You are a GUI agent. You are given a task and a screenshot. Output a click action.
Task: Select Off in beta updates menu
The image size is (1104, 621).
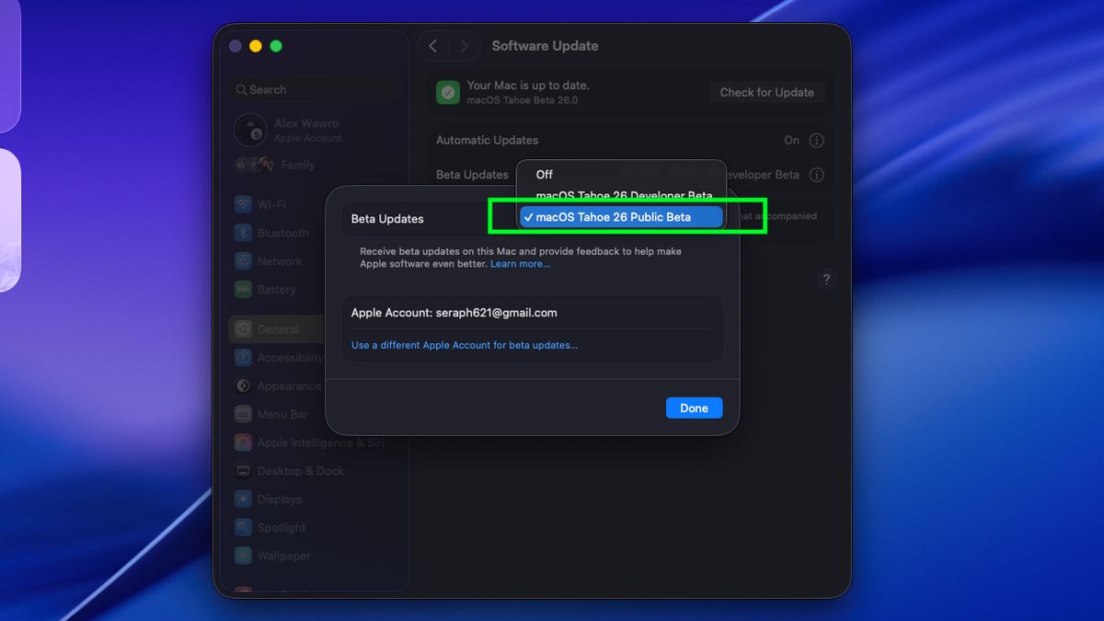point(545,175)
